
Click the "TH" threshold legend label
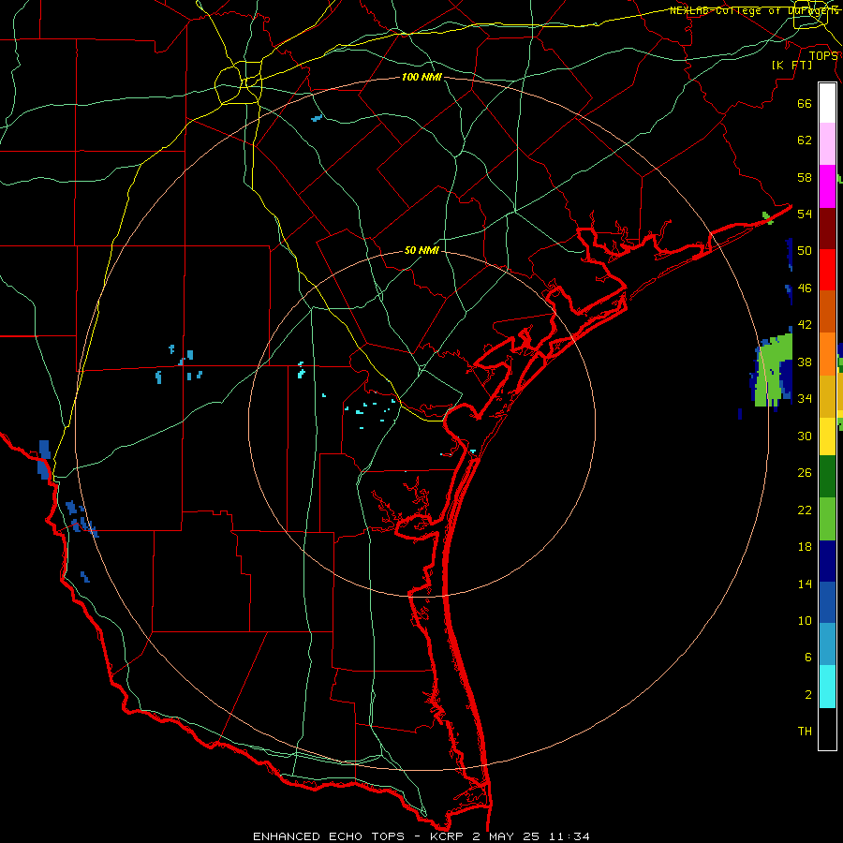click(x=805, y=732)
